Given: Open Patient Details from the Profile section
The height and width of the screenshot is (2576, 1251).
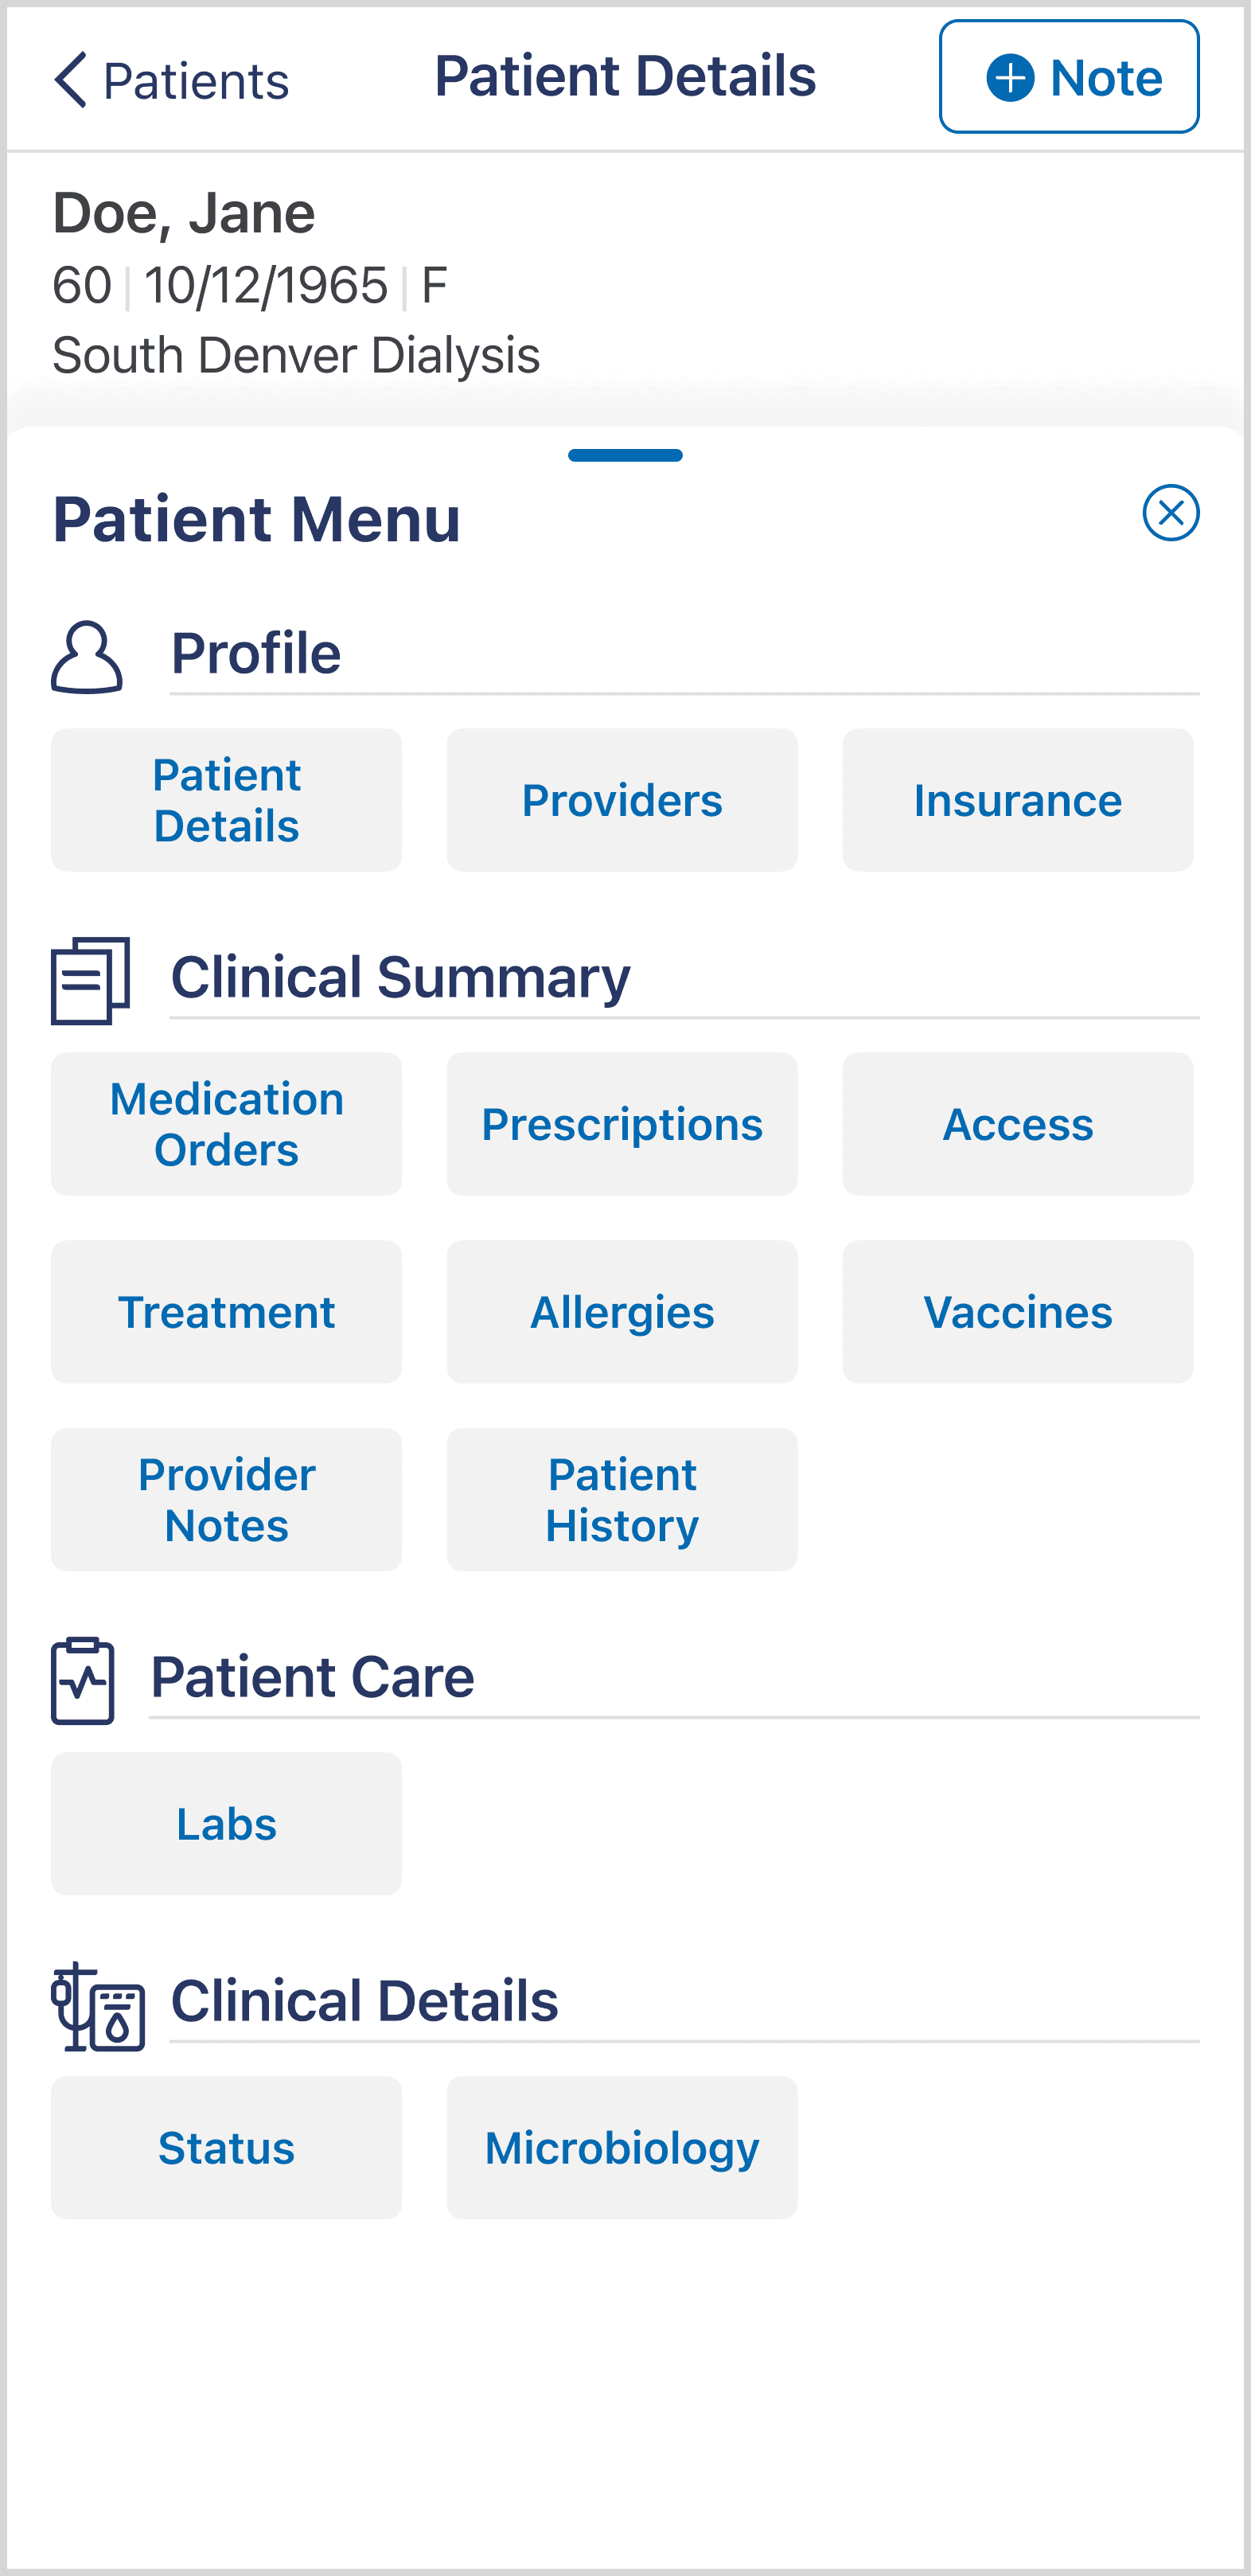Looking at the screenshot, I should (226, 800).
